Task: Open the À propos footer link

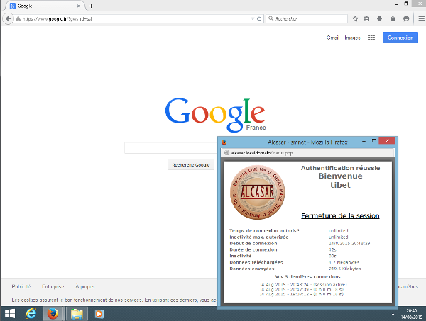Action: click(84, 286)
